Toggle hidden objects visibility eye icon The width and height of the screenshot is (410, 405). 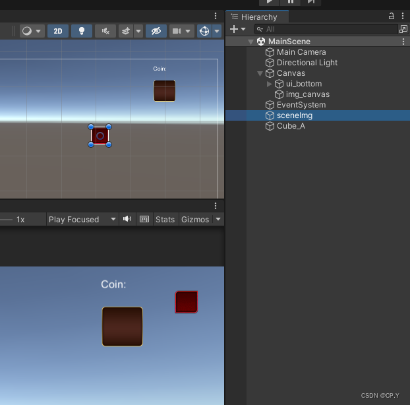[156, 31]
